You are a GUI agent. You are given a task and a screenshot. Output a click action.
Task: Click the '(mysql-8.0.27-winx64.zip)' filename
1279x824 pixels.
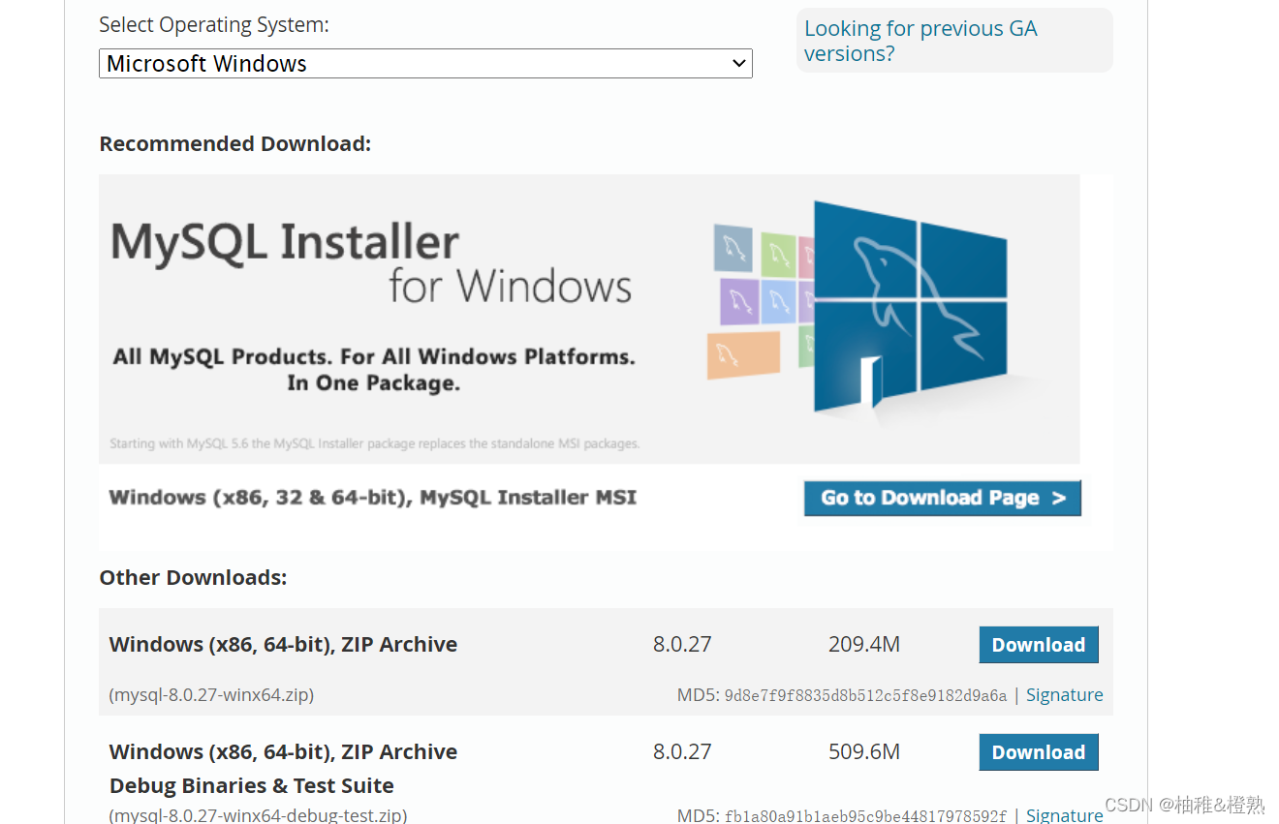211,695
